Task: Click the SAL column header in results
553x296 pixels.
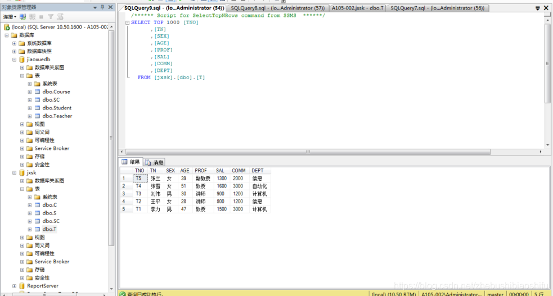Action: coord(220,171)
